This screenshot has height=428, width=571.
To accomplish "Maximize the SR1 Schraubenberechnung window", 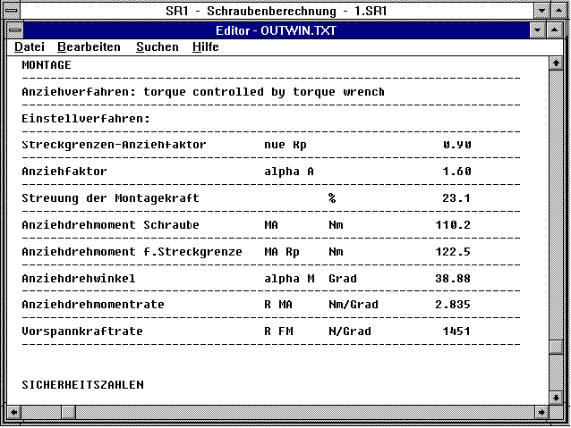I will pyautogui.click(x=560, y=10).
